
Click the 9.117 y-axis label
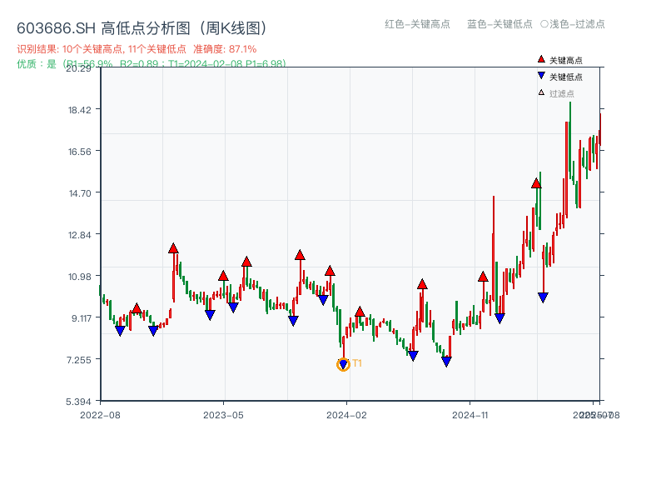(x=81, y=318)
